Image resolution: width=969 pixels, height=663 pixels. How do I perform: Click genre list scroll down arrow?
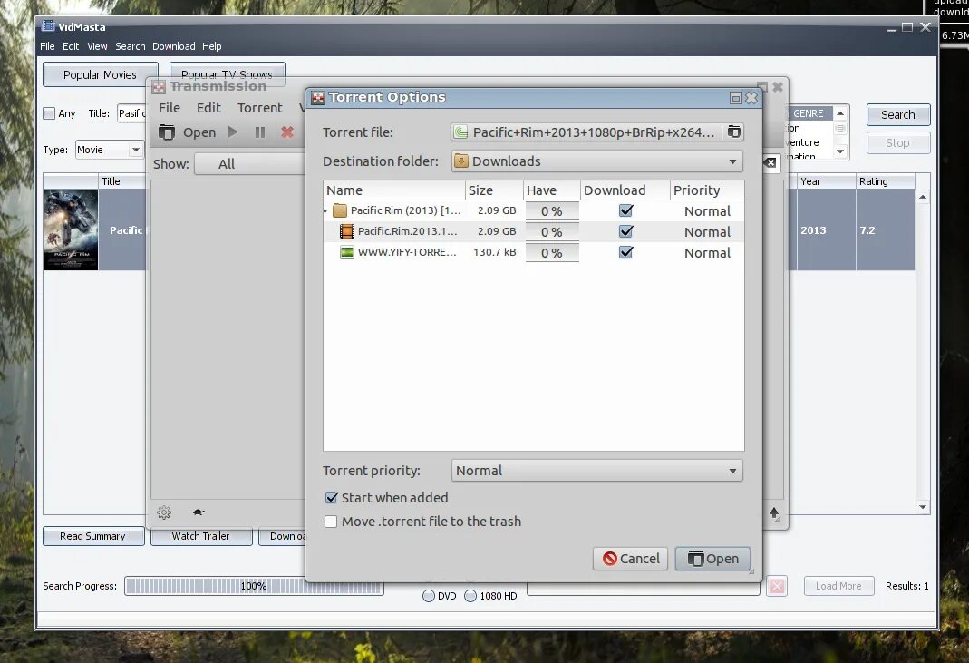840,151
